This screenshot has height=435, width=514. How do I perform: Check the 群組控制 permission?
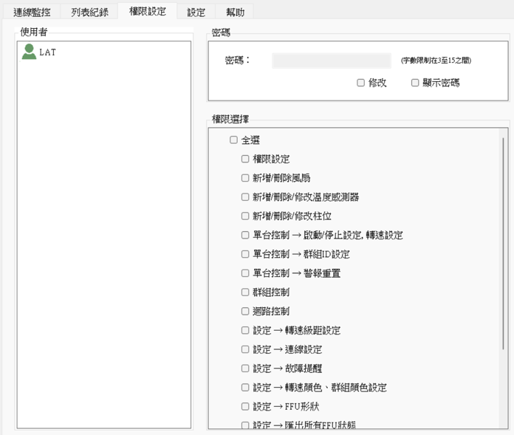point(245,292)
